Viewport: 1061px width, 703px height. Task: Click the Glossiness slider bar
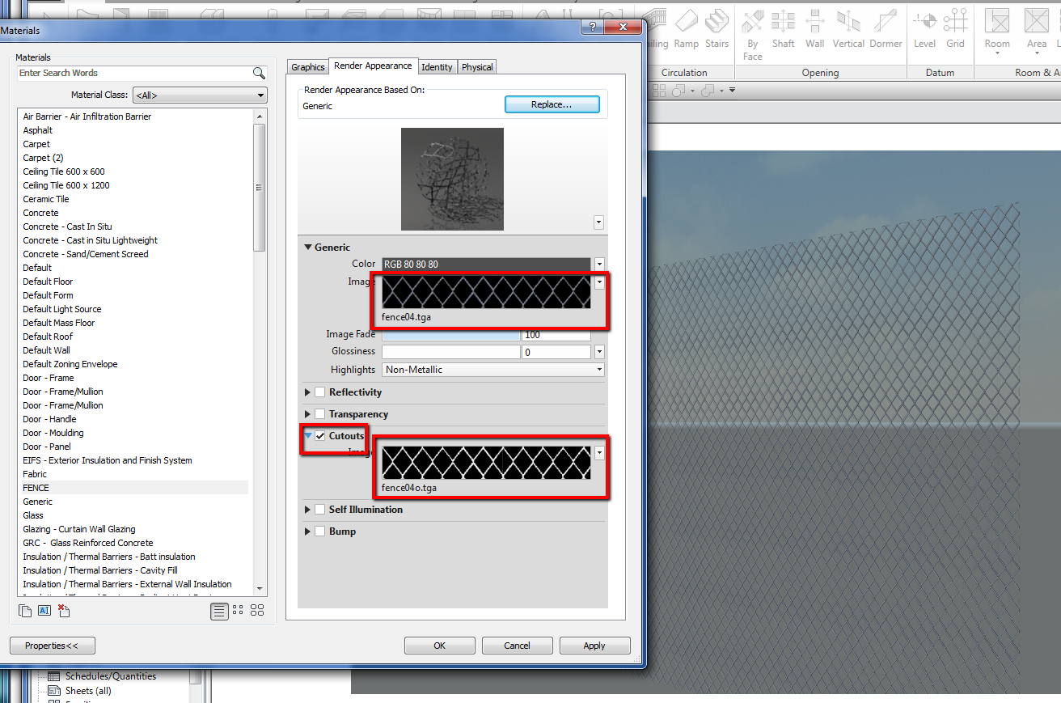[x=451, y=352]
